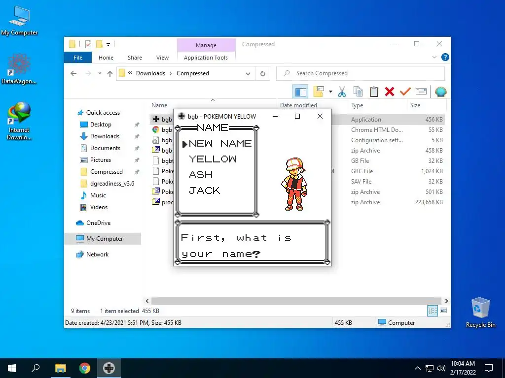Screen dimensions: 505x378
Task: Open the Application Tools tab
Action: click(x=206, y=58)
